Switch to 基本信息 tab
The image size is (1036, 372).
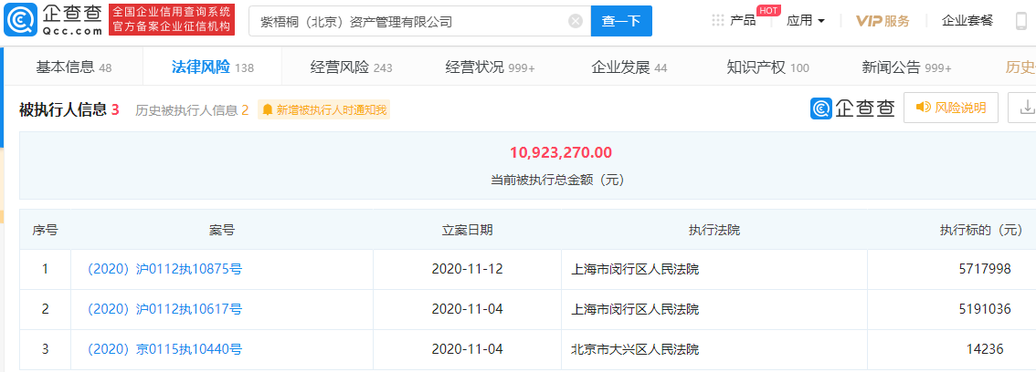(73, 67)
